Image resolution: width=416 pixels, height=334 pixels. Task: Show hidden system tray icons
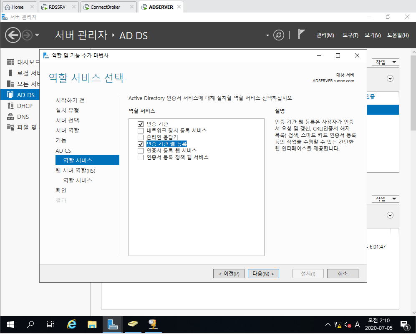(x=328, y=324)
